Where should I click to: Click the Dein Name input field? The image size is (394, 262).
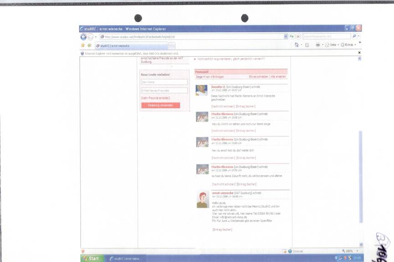pos(164,82)
